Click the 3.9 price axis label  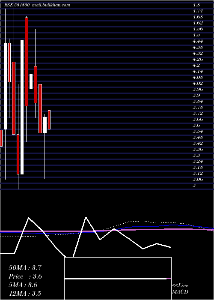point(196,95)
